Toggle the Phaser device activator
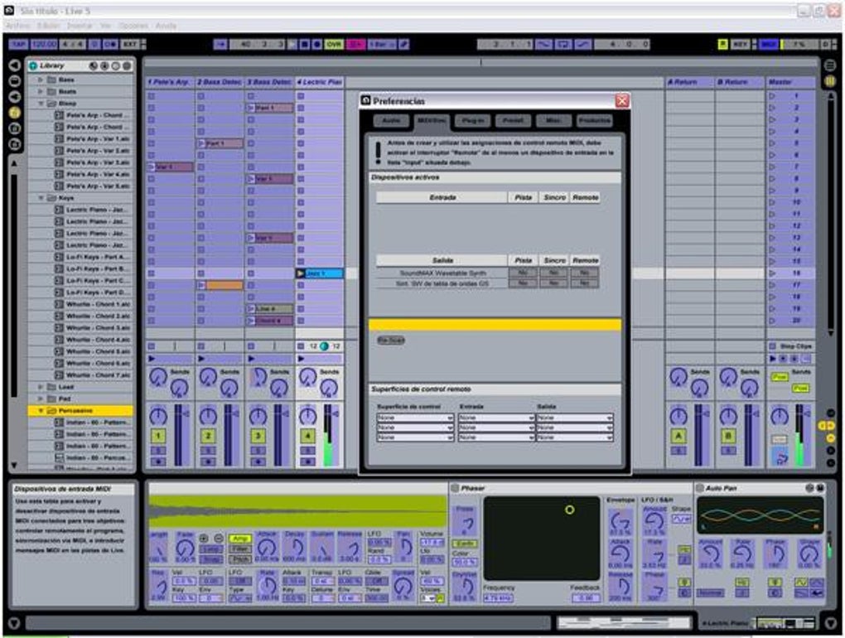Image resolution: width=845 pixels, height=638 pixels. click(455, 488)
